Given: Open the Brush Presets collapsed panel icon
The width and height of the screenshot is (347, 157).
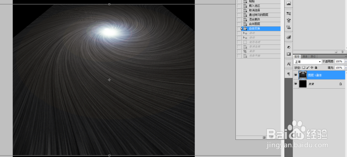Looking at the screenshot, I should pyautogui.click(x=289, y=14).
